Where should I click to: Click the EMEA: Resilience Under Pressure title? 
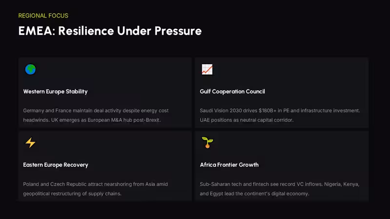coord(110,31)
